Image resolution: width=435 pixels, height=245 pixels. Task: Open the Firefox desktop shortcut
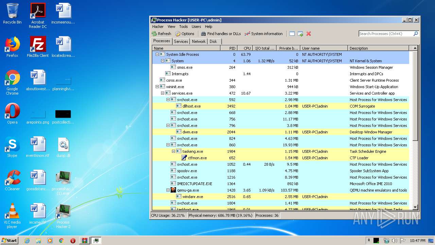(x=12, y=47)
